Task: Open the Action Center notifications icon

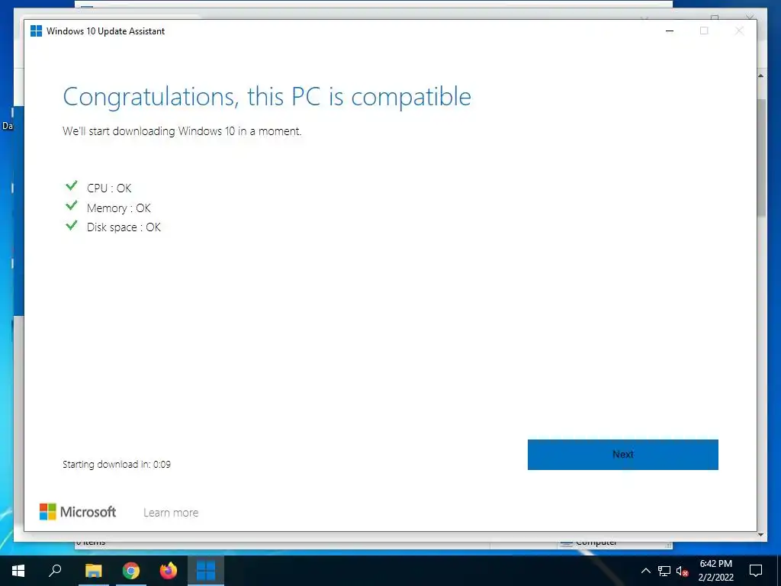Action: (x=756, y=571)
